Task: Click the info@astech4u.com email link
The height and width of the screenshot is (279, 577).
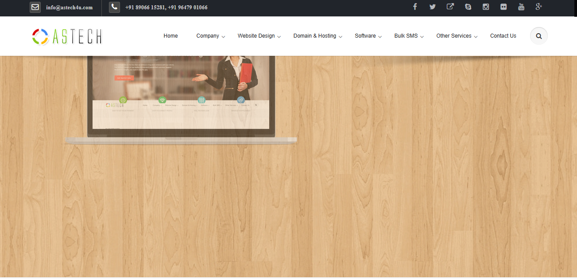Action: [x=69, y=8]
